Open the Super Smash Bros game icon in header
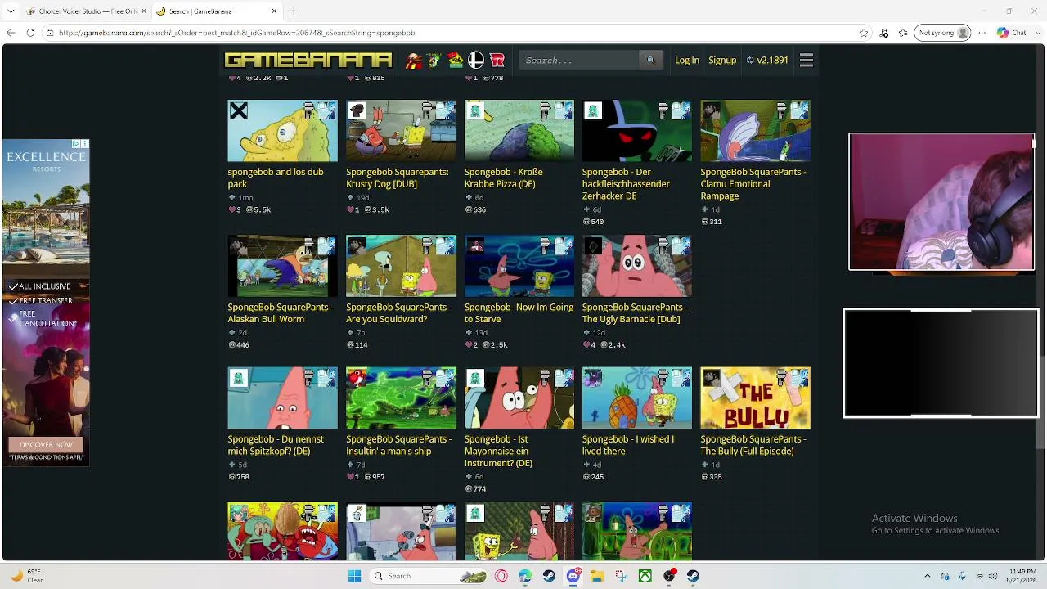Screen dimensions: 1047x589 click(476, 60)
